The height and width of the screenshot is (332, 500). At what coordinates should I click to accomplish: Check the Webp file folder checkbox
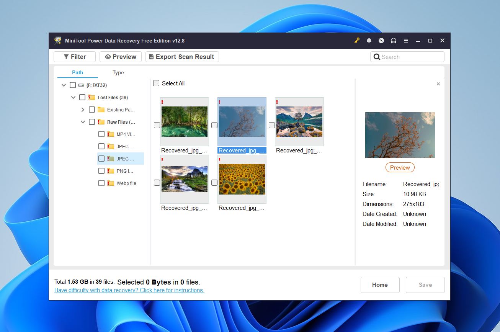coord(101,183)
